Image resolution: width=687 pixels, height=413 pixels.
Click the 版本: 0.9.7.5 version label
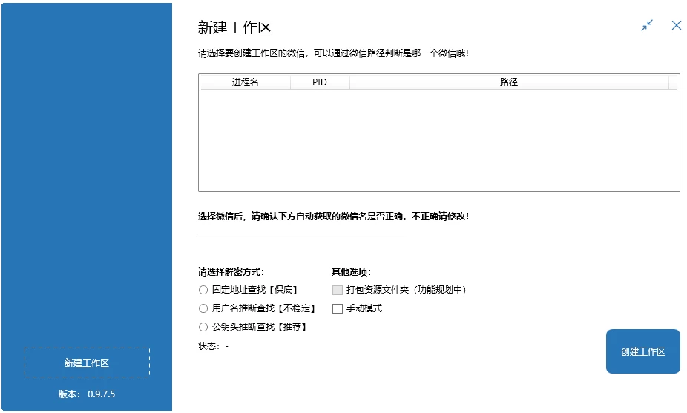pyautogui.click(x=86, y=394)
